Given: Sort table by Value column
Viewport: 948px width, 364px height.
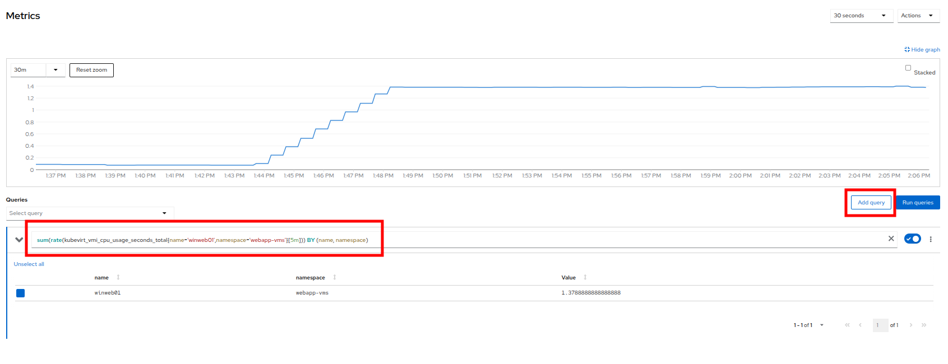Looking at the screenshot, I should [x=574, y=278].
